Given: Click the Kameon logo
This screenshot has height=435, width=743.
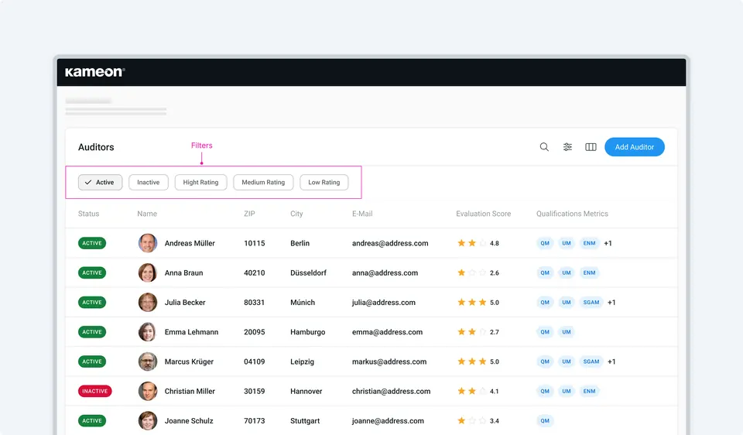Looking at the screenshot, I should pos(94,72).
